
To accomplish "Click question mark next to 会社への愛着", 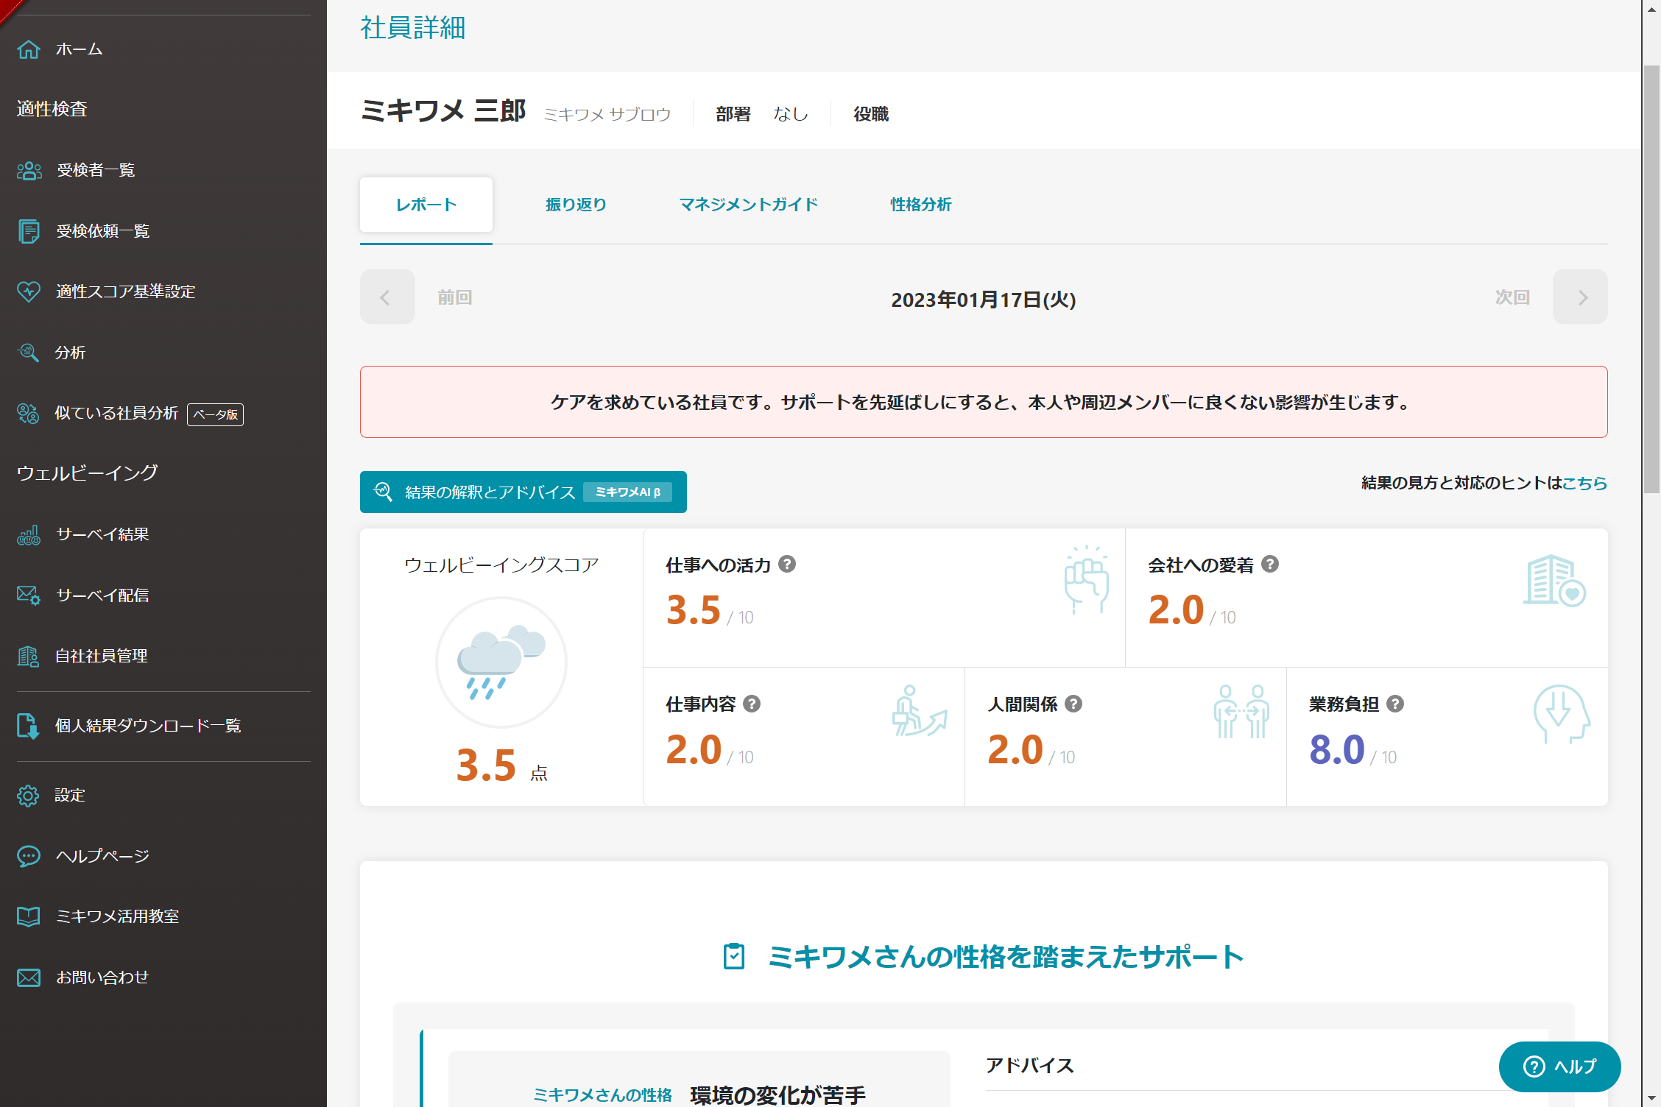I will 1270,565.
